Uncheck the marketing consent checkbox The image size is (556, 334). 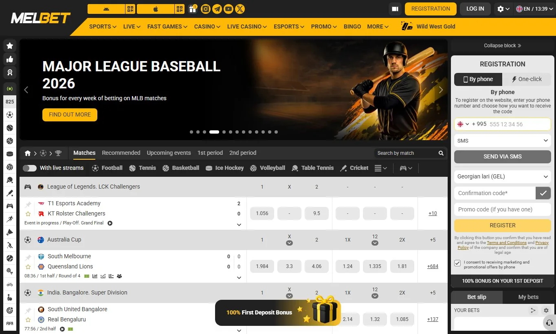[457, 263]
